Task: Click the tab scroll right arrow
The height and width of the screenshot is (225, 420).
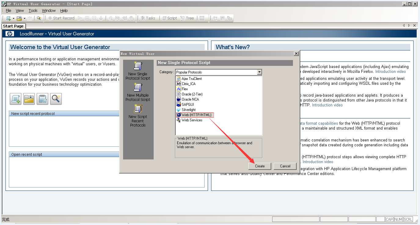Action: [x=409, y=26]
